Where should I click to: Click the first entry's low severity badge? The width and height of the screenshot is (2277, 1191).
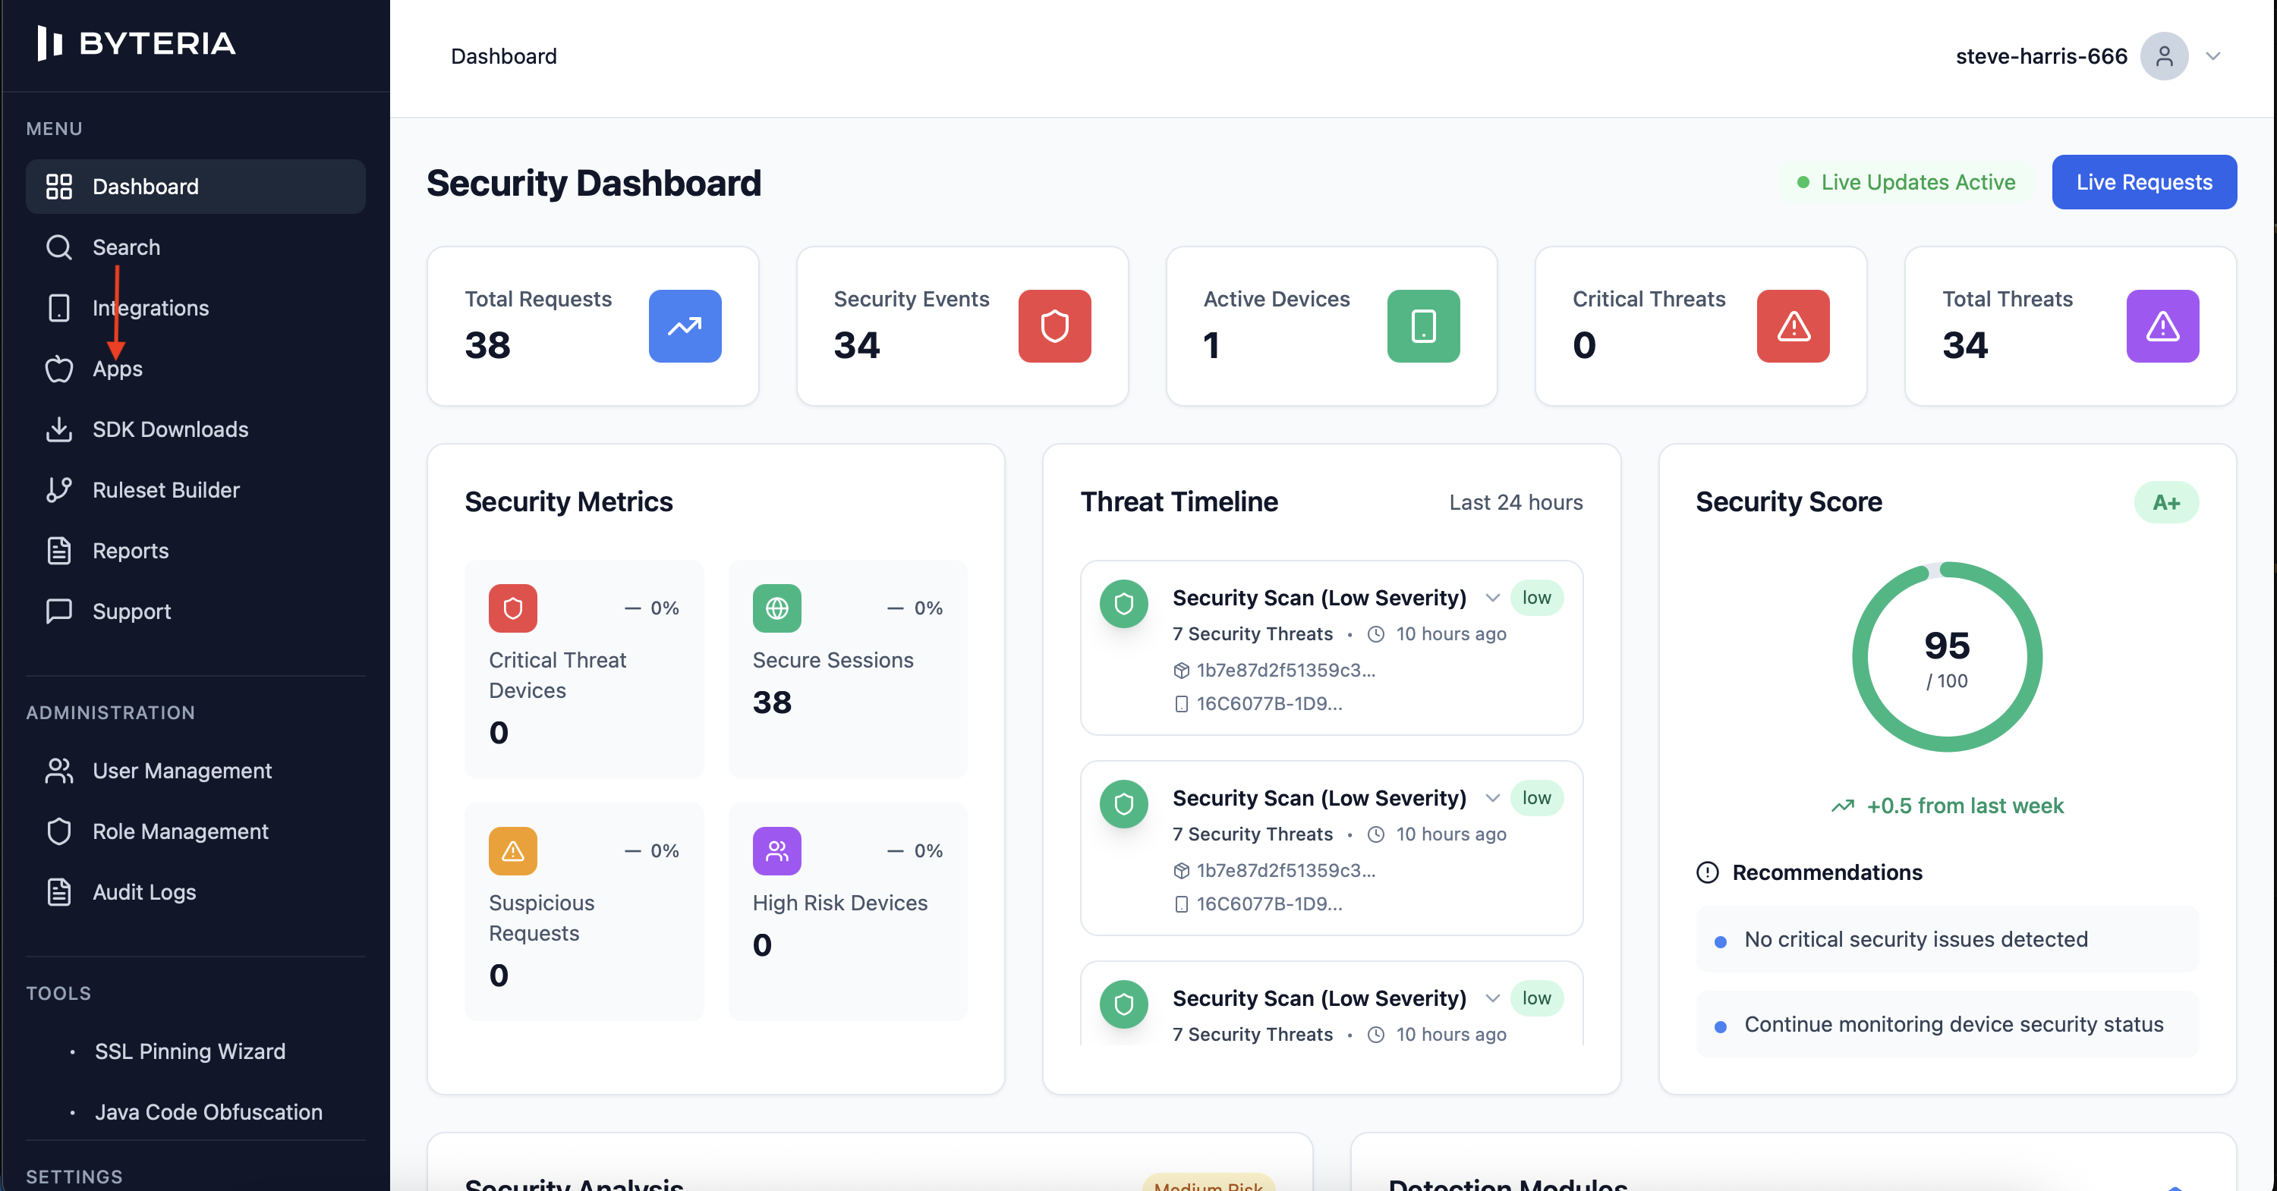tap(1536, 598)
